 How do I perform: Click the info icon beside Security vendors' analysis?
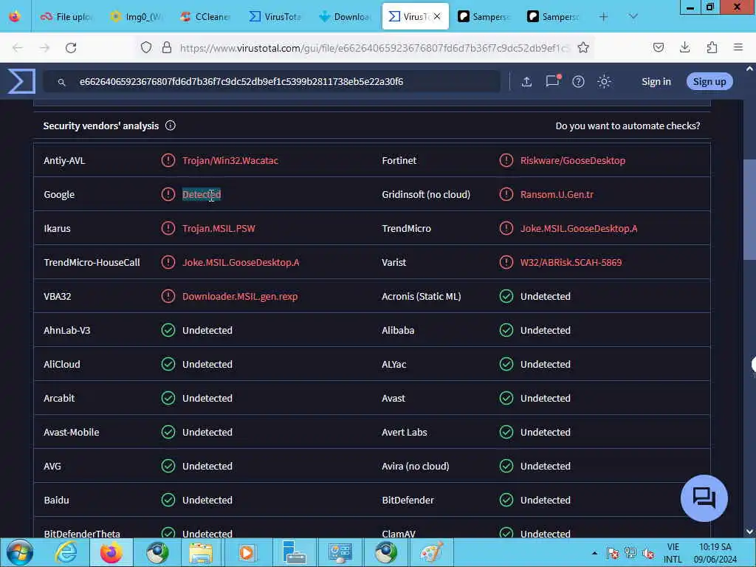(x=171, y=126)
